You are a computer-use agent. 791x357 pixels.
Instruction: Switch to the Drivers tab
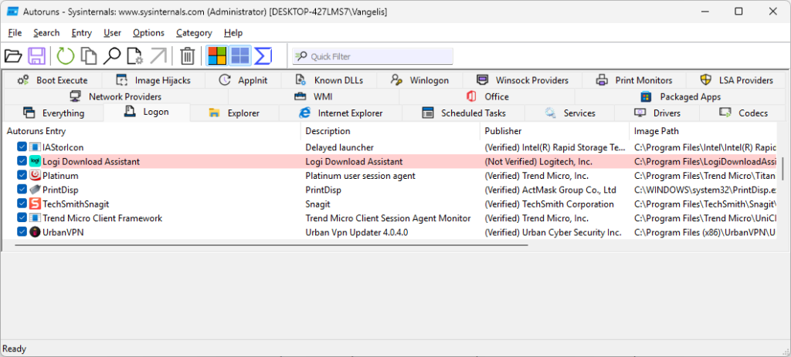point(657,113)
